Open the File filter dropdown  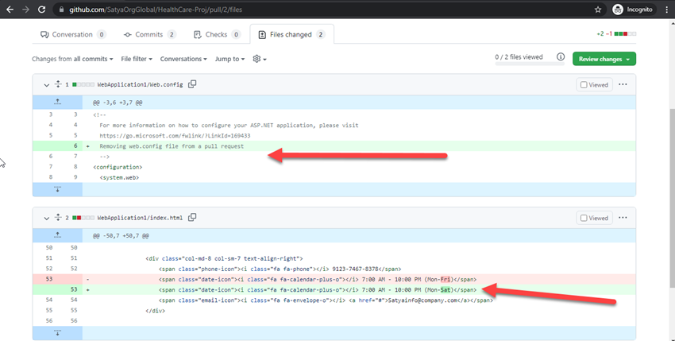[x=137, y=59]
